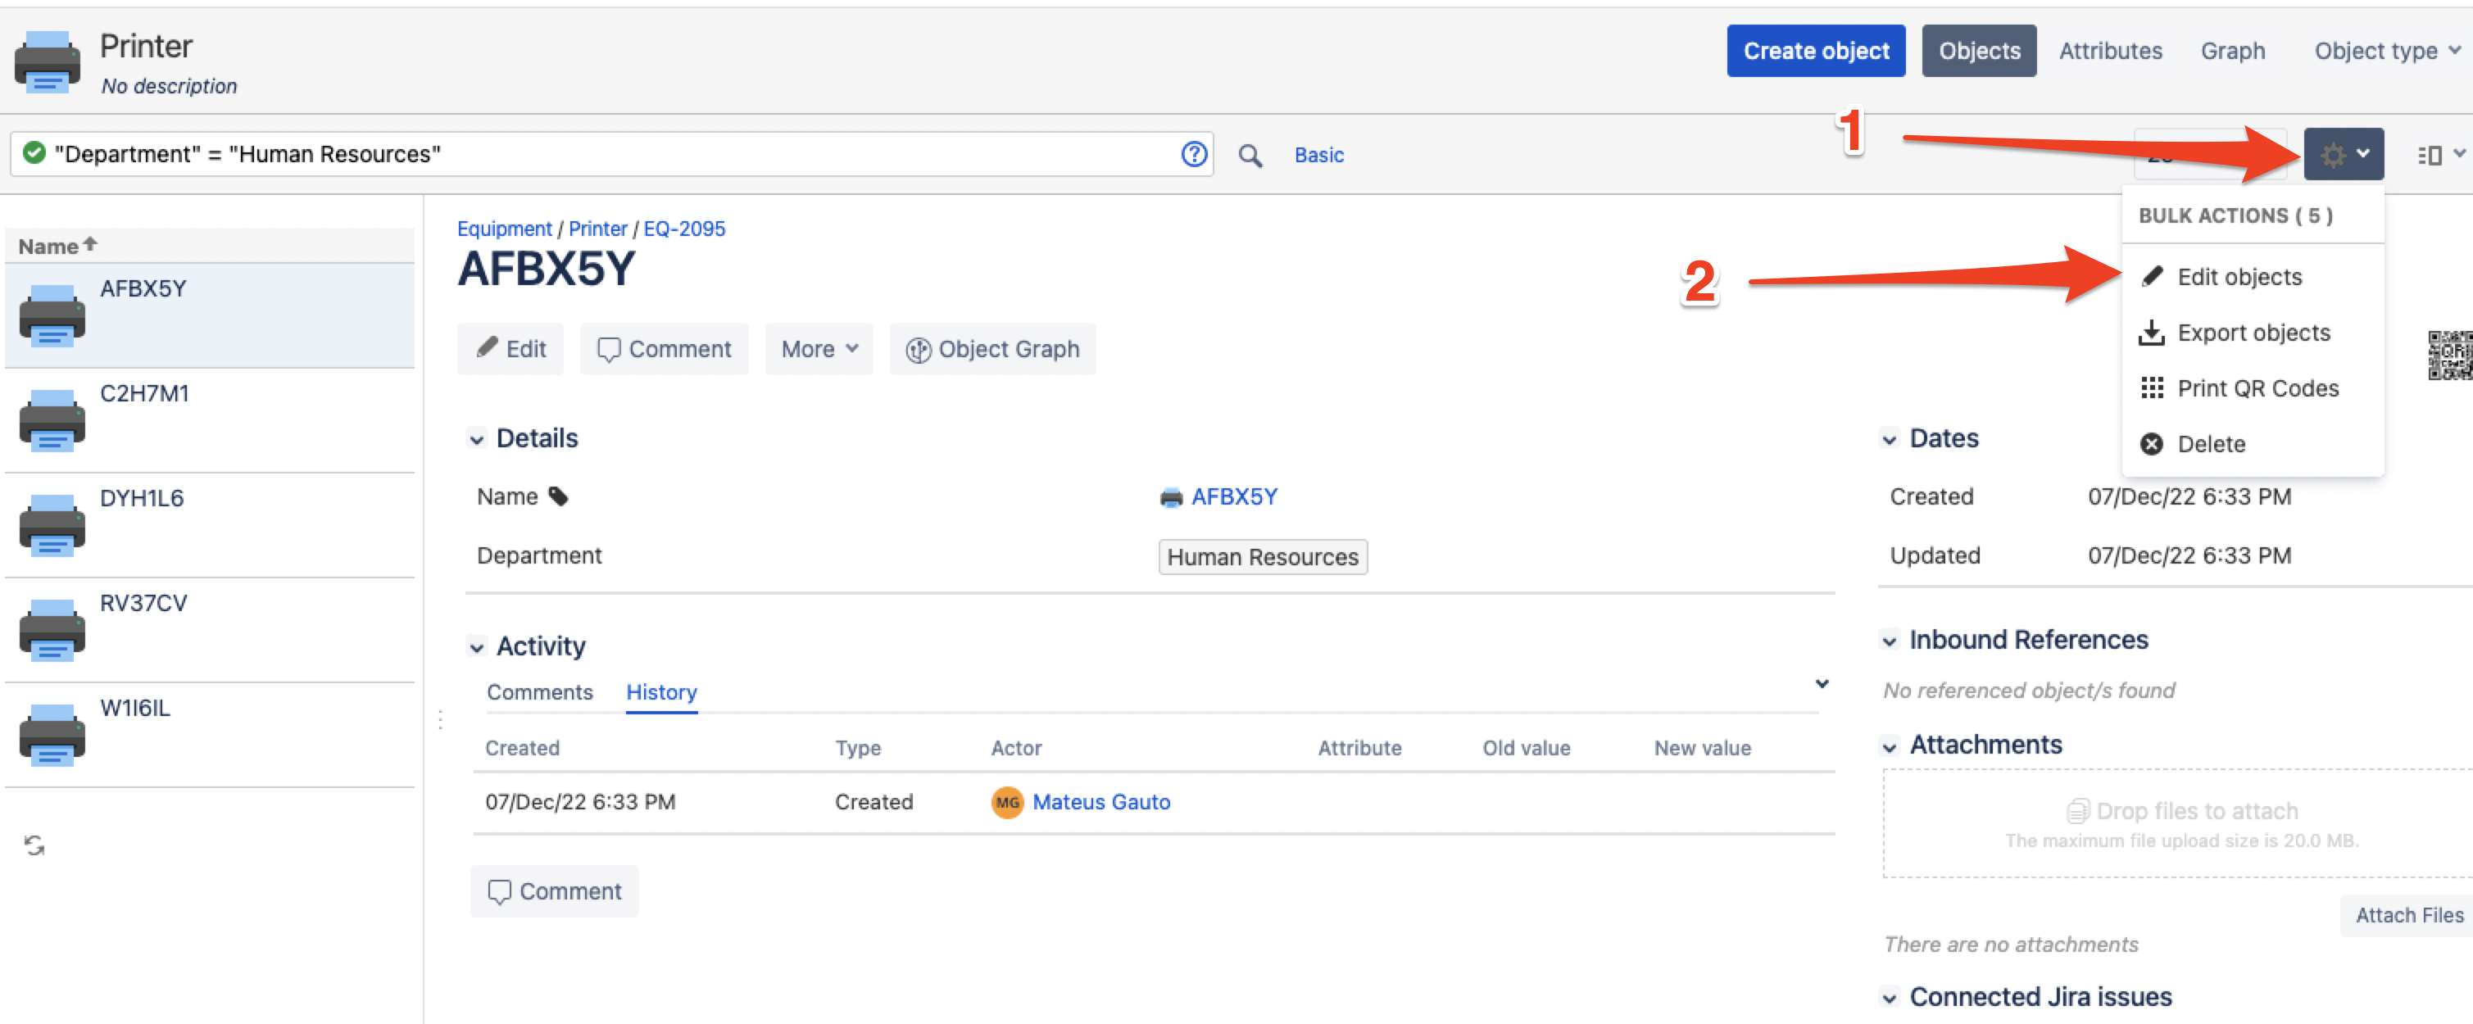Open the Object type dropdown
This screenshot has height=1024, width=2473.
coord(2385,51)
